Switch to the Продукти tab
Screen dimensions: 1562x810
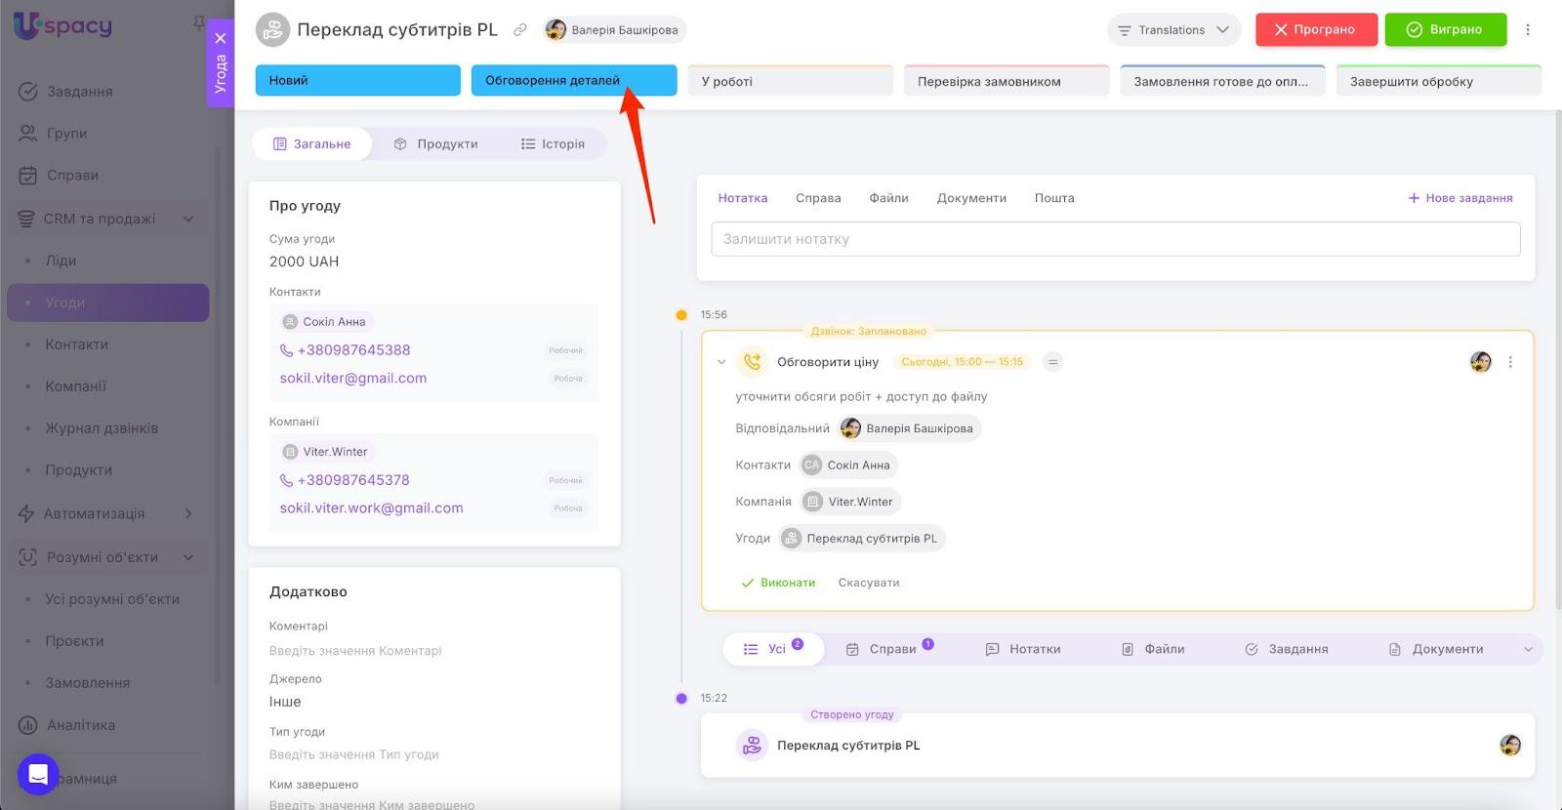[435, 144]
